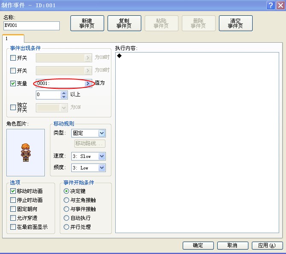This screenshot has height=254, width=286.
Task: Click the 名称 field containing EV001
Action: pos(32,26)
